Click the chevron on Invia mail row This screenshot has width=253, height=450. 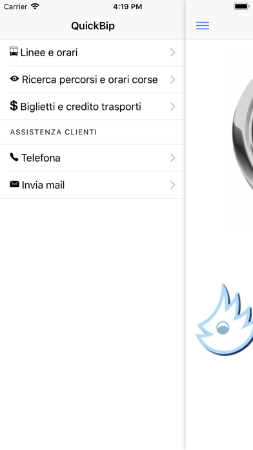tap(172, 185)
